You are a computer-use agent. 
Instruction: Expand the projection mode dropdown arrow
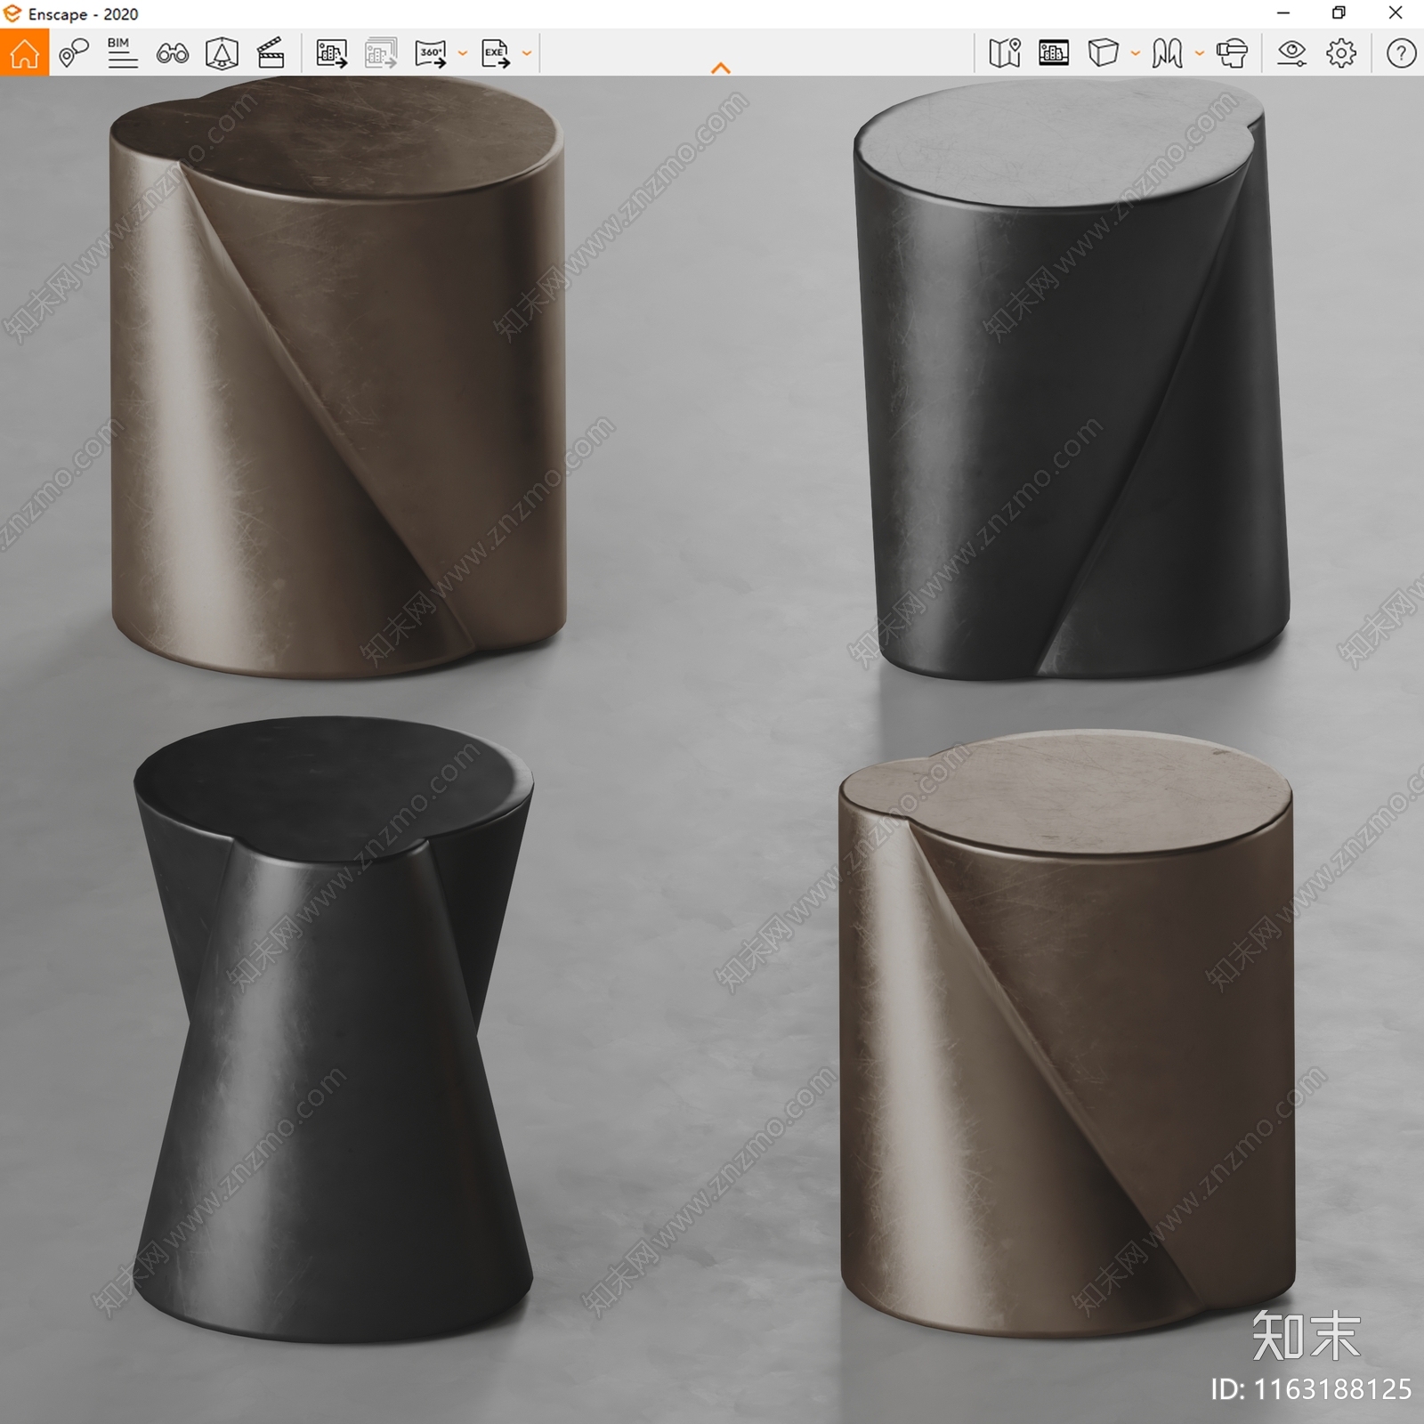[1136, 53]
